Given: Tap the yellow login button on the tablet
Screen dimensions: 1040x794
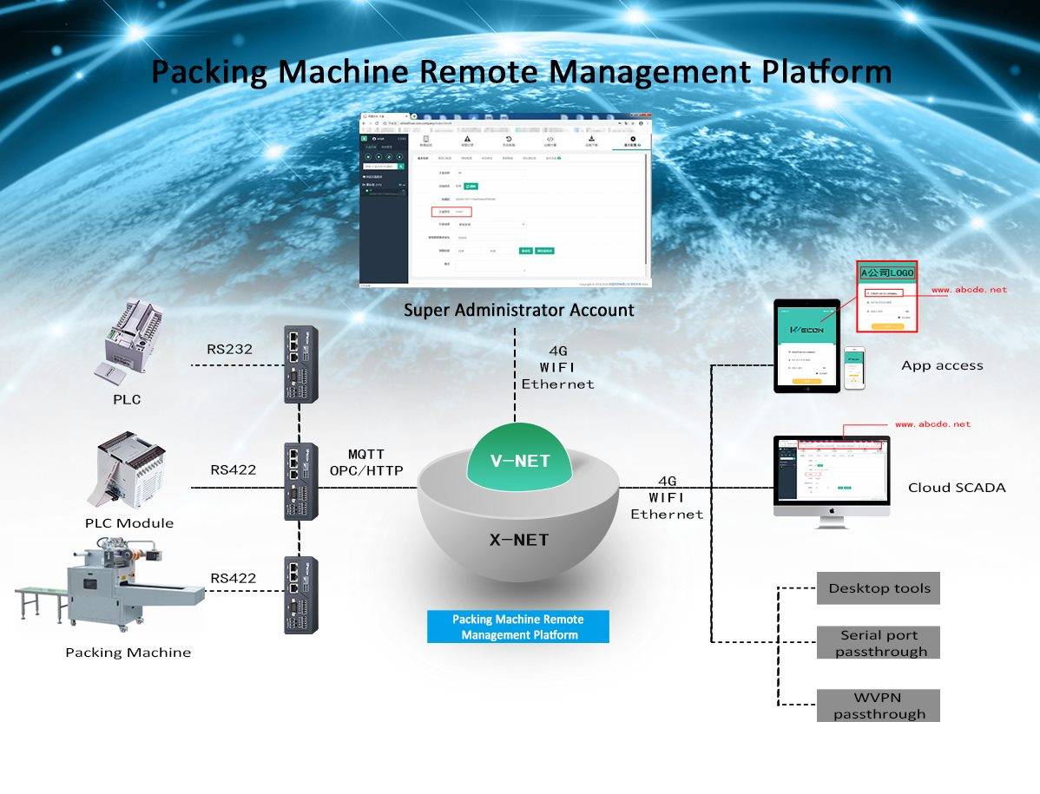Looking at the screenshot, I should point(807,381).
